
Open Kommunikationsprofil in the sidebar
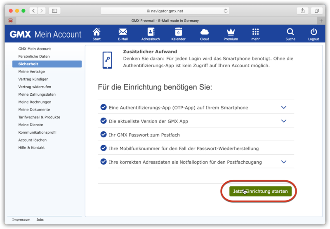tap(37, 132)
